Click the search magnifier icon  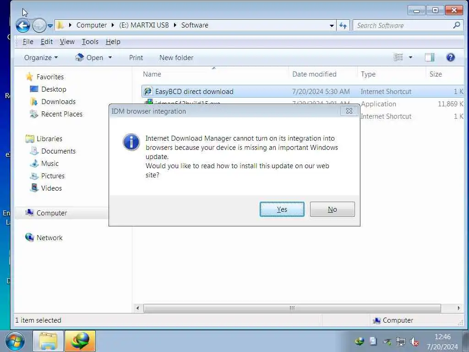click(457, 26)
